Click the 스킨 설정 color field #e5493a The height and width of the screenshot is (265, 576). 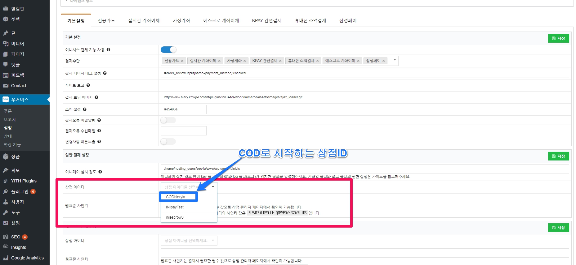tap(183, 109)
